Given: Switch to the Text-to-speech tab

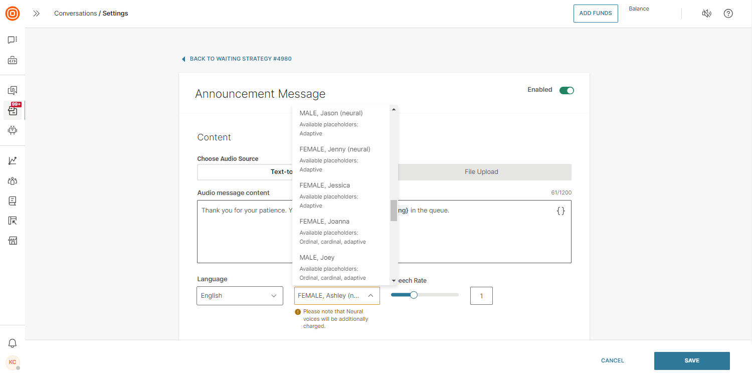Looking at the screenshot, I should click(x=246, y=172).
